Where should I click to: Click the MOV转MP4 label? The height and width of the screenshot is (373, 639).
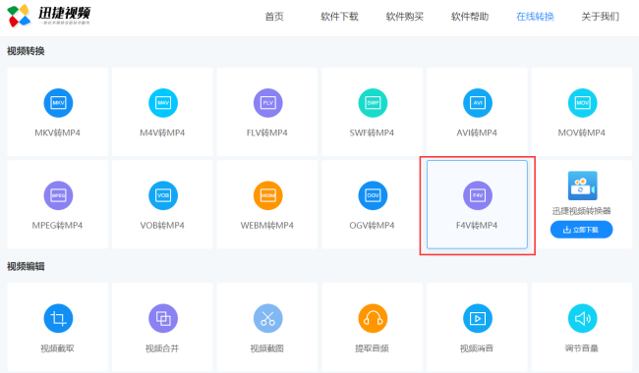pyautogui.click(x=582, y=133)
